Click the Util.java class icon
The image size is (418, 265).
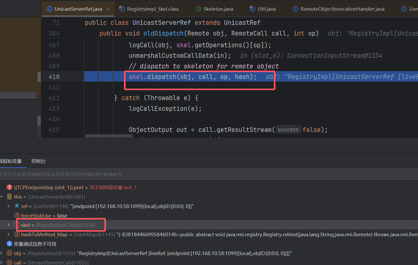252,9
